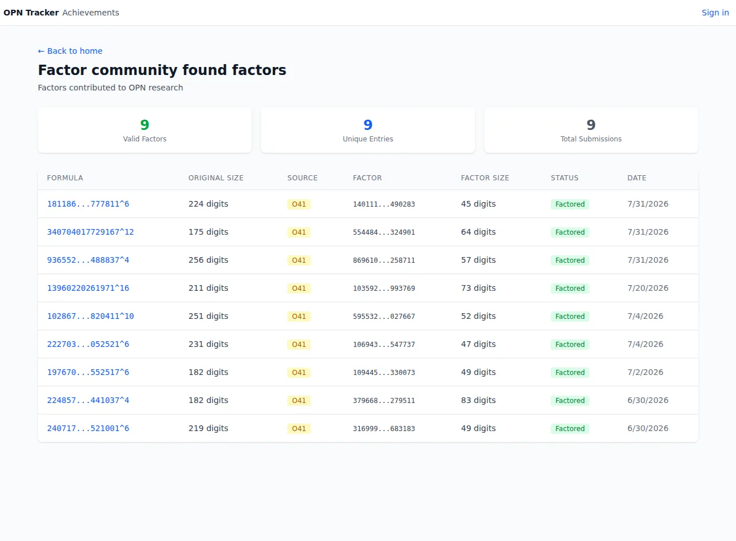This screenshot has width=736, height=541.
Task: Click the Valid Factors stat card
Action: (144, 130)
